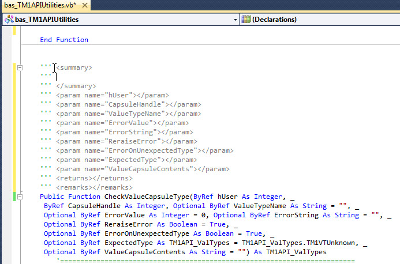The image size is (400, 264).
Task: Click the End Function keyword line
Action: [64, 40]
